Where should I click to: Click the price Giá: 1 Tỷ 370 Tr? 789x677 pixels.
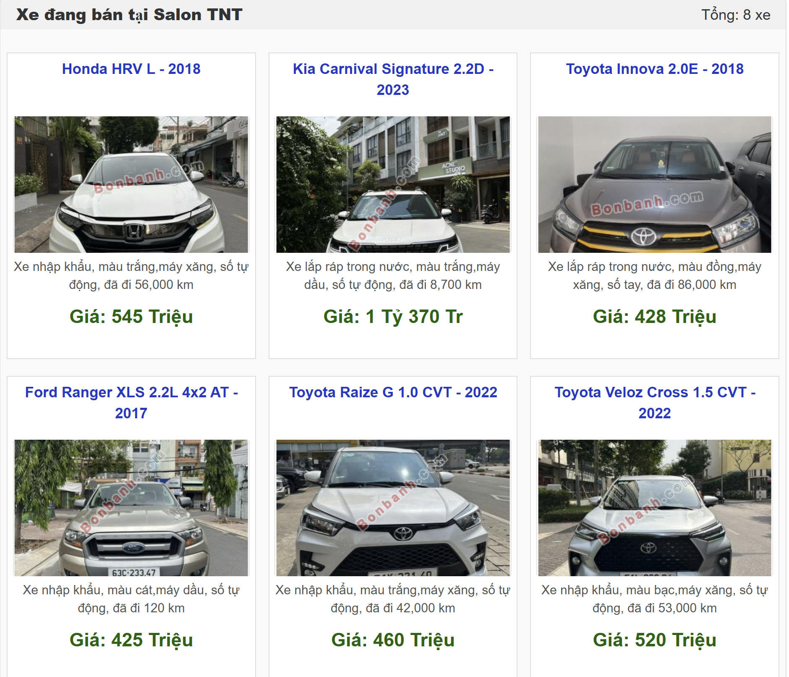393,317
